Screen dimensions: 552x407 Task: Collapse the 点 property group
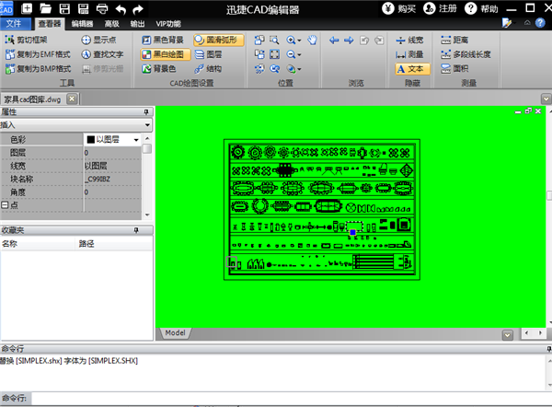coord(5,204)
